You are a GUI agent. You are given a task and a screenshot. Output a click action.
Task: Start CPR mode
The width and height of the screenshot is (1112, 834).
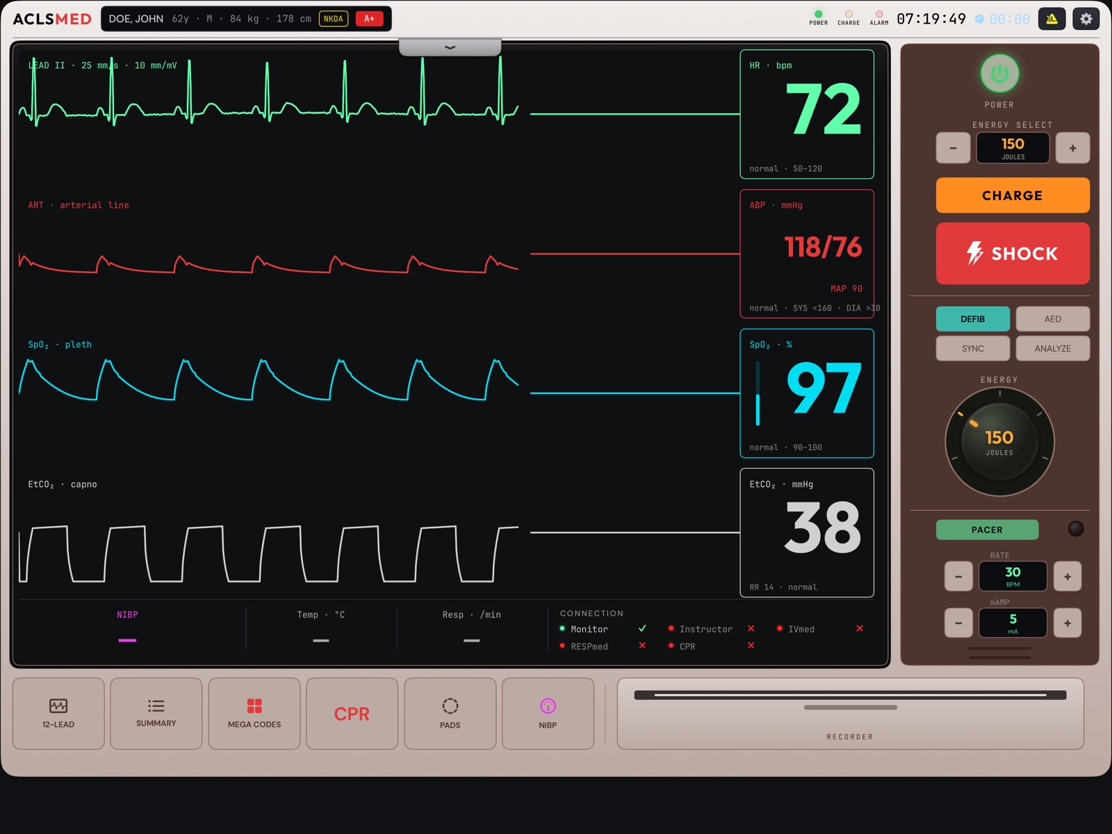(352, 713)
